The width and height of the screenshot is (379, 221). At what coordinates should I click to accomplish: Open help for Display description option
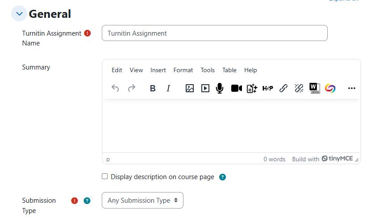(222, 177)
